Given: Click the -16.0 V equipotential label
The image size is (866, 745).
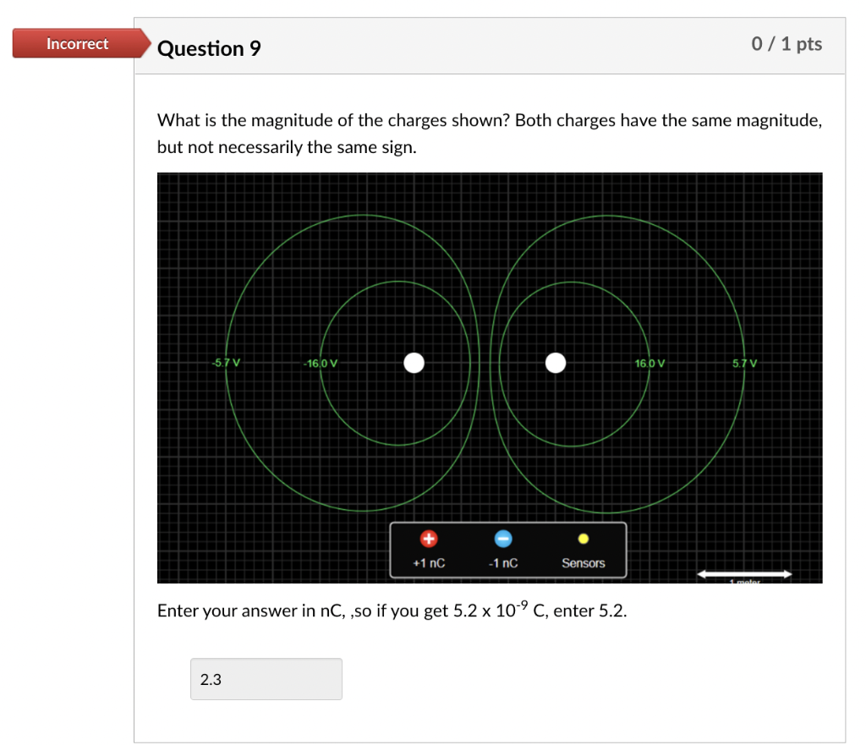Looking at the screenshot, I should click(321, 364).
